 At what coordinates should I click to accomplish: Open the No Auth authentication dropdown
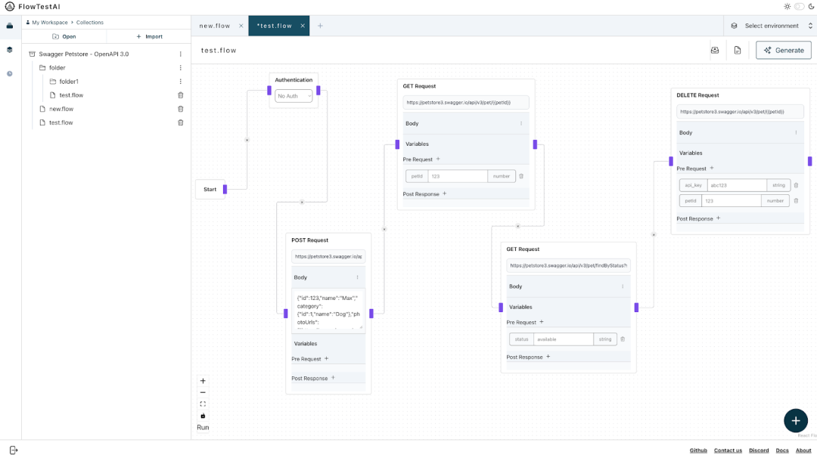tap(293, 96)
